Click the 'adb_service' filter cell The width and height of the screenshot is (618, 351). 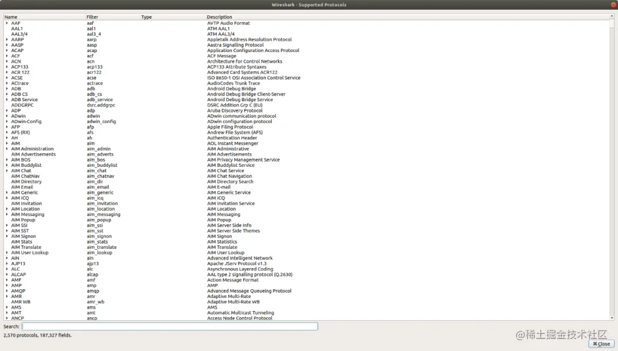tap(100, 99)
